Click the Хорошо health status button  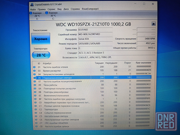tap(41, 39)
